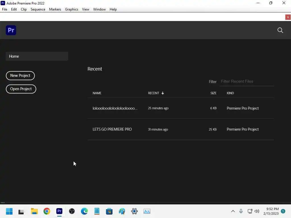Open the search magnifier icon
291x218 pixels.
280,30
